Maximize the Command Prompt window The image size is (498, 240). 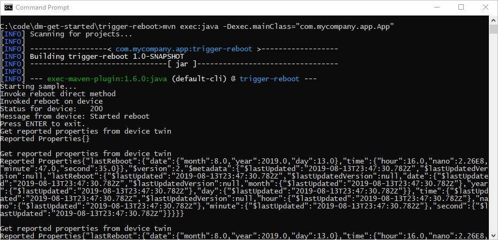pyautogui.click(x=461, y=7)
